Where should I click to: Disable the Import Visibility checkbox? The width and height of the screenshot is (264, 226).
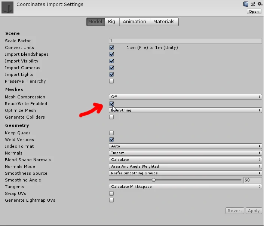pyautogui.click(x=111, y=61)
